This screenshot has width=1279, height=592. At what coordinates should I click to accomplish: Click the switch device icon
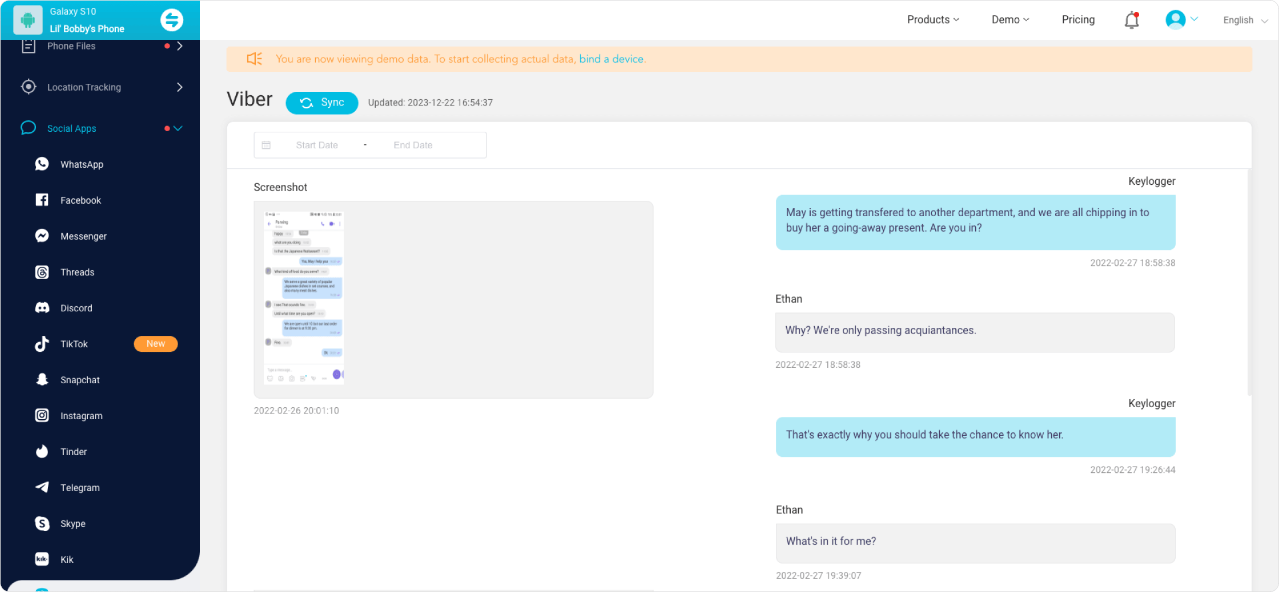tap(172, 20)
